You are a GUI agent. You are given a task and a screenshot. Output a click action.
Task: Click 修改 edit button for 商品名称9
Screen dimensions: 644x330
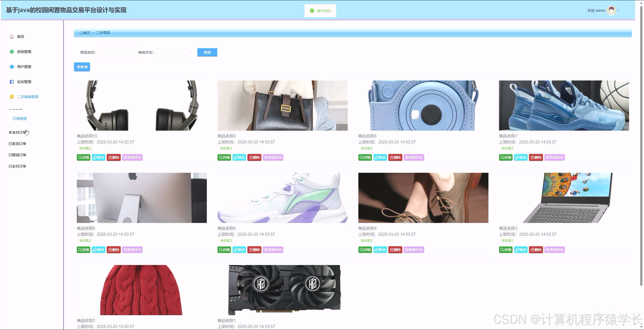239,157
